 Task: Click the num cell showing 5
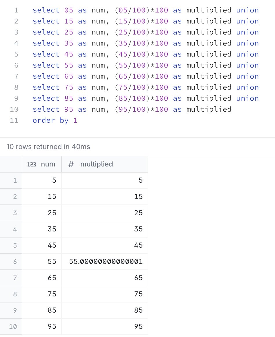(42, 180)
